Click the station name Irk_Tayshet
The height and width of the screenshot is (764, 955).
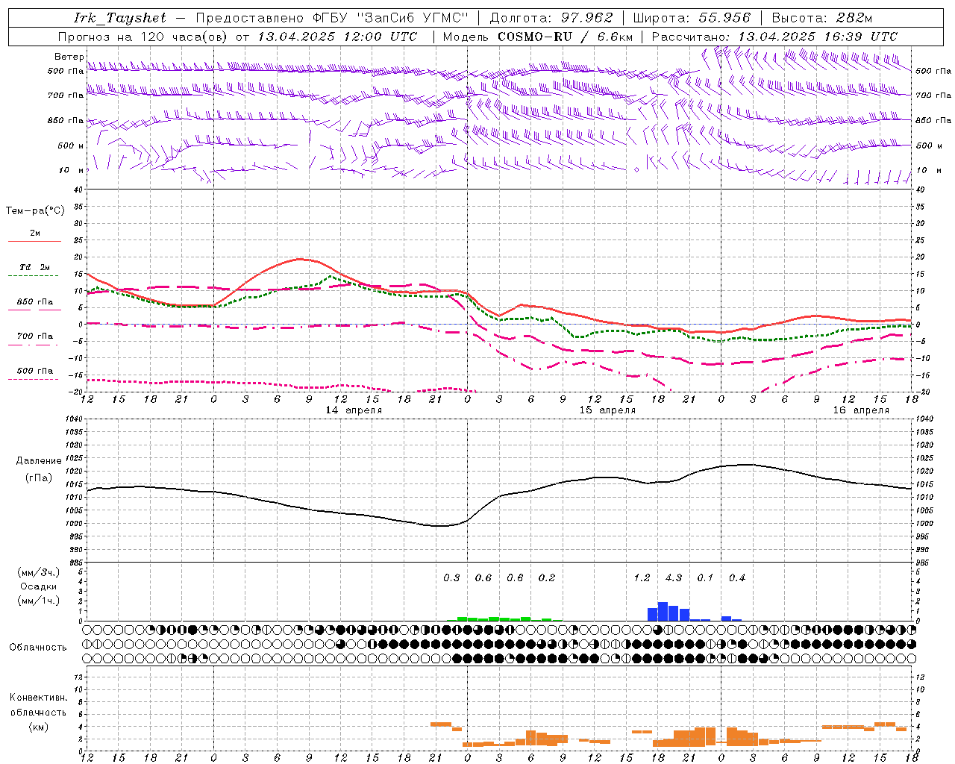120,18
